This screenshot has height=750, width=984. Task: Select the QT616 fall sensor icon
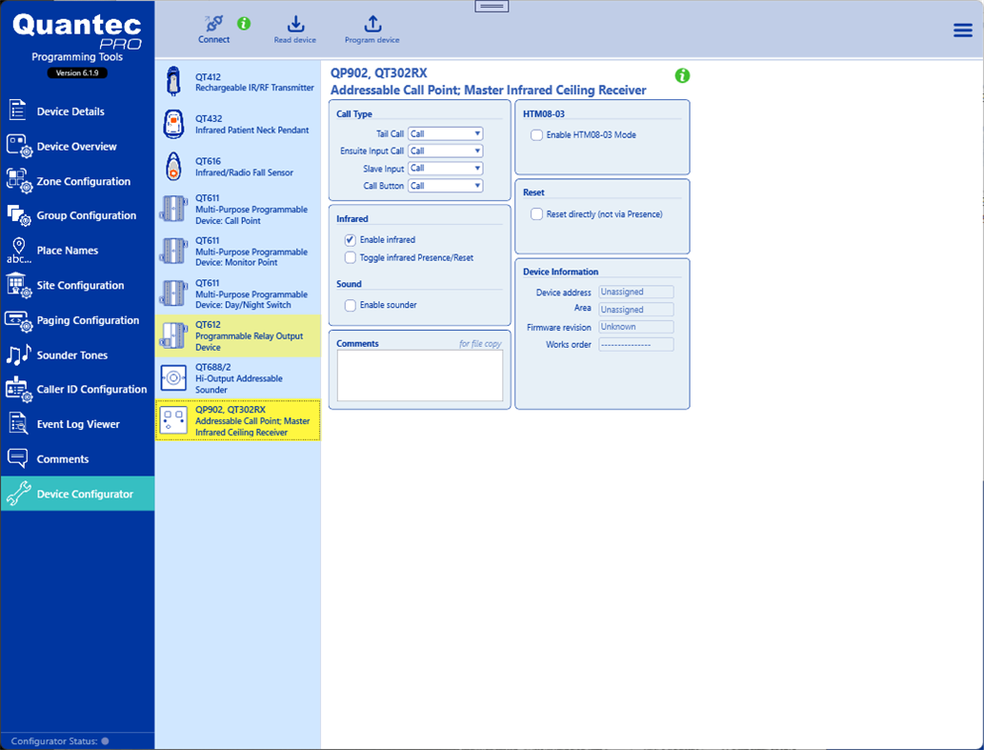coord(173,167)
